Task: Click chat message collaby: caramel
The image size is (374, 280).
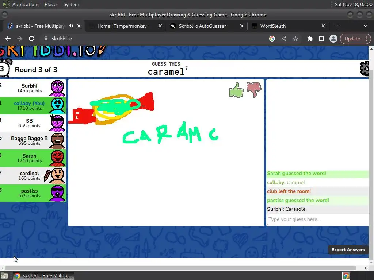Action: point(286,182)
